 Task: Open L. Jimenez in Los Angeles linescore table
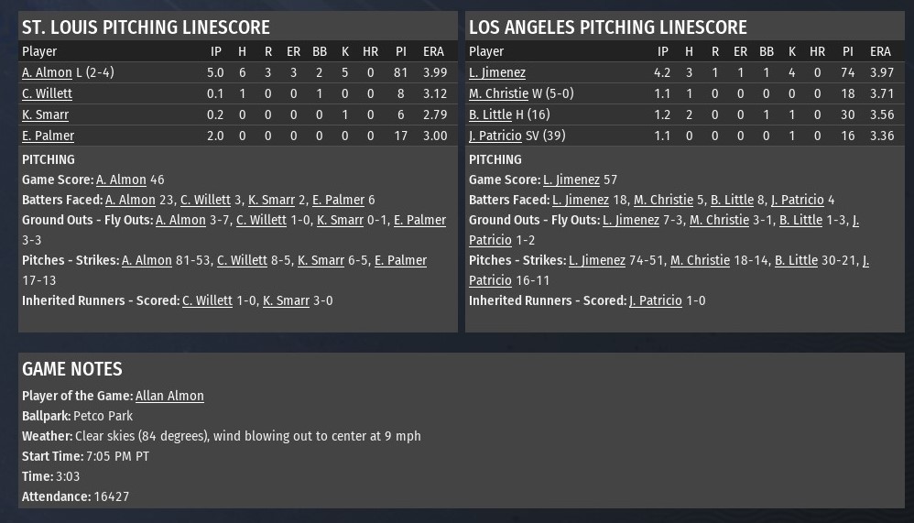click(497, 72)
